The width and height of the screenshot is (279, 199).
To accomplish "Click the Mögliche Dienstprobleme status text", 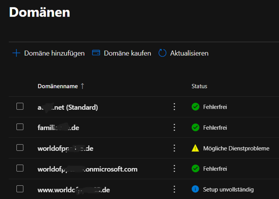I will (236, 148).
